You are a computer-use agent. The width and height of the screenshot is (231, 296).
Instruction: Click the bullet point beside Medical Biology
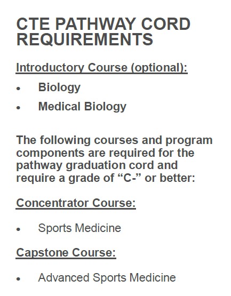click(18, 108)
